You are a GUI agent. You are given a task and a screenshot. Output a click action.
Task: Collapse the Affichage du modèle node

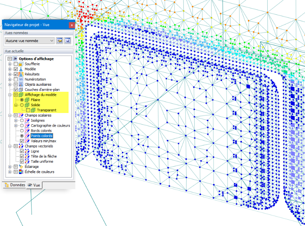[x=10, y=95]
